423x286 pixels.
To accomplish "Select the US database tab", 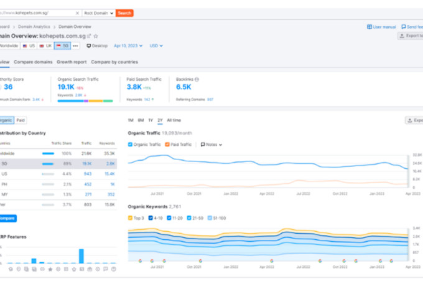I will (x=29, y=45).
